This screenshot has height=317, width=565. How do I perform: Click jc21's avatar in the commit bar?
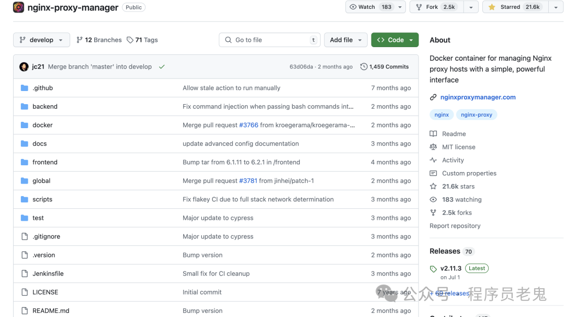[24, 66]
